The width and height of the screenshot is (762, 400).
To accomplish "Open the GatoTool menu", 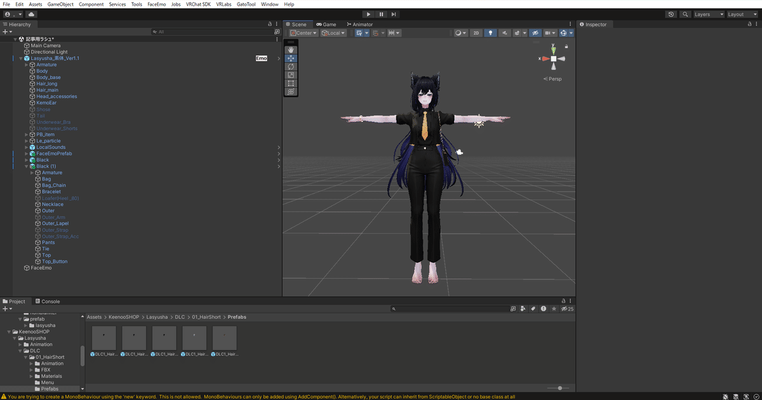I will 246,4.
